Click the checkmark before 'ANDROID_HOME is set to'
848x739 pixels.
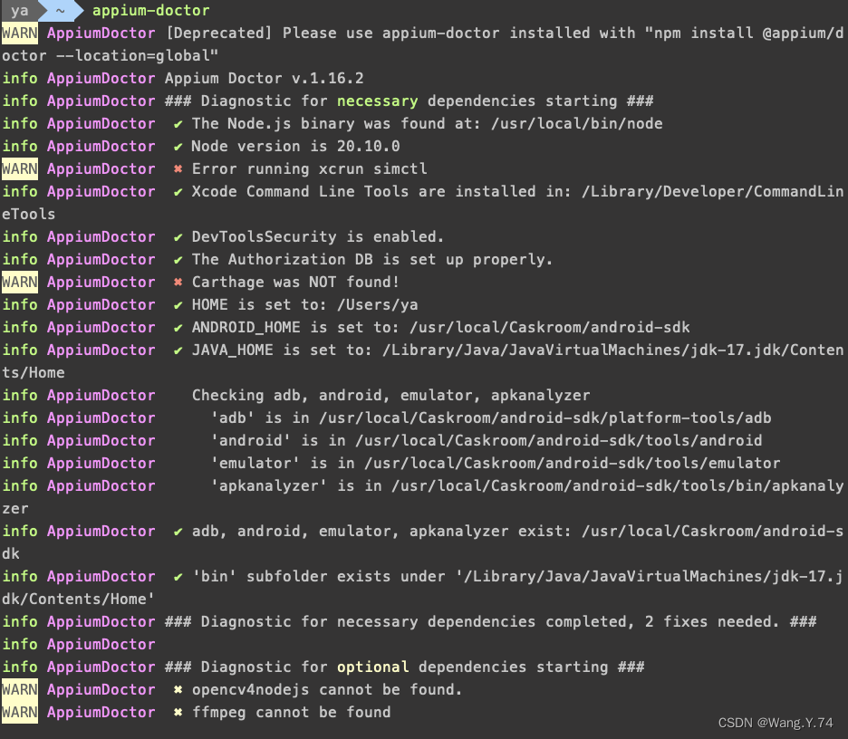point(178,327)
